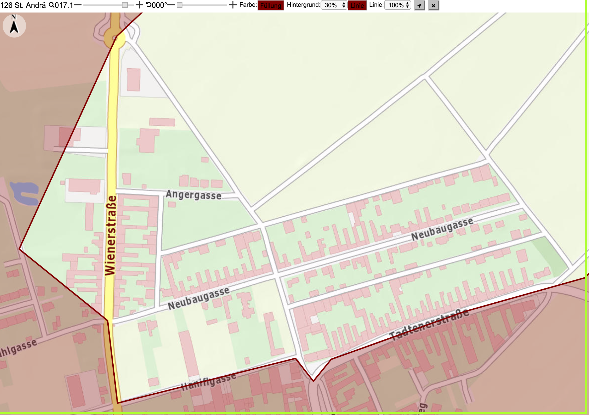
Task: Open the Linie 100% dropdown
Action: tap(398, 5)
